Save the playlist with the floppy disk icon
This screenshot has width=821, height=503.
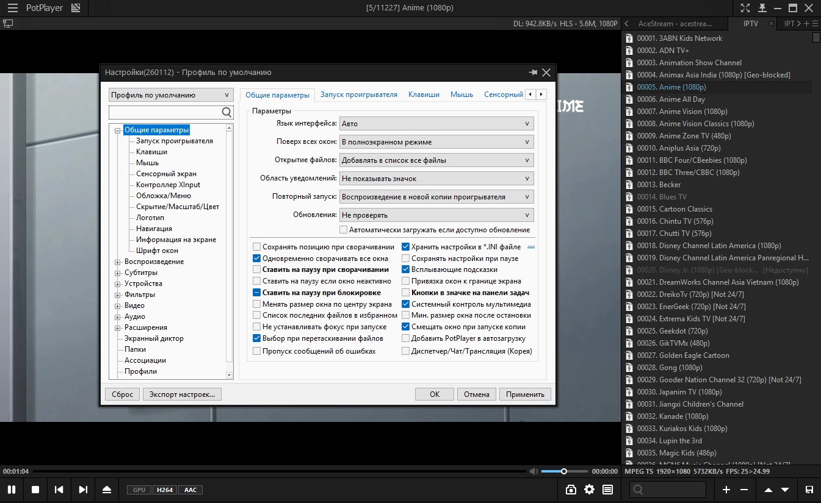pyautogui.click(x=809, y=490)
